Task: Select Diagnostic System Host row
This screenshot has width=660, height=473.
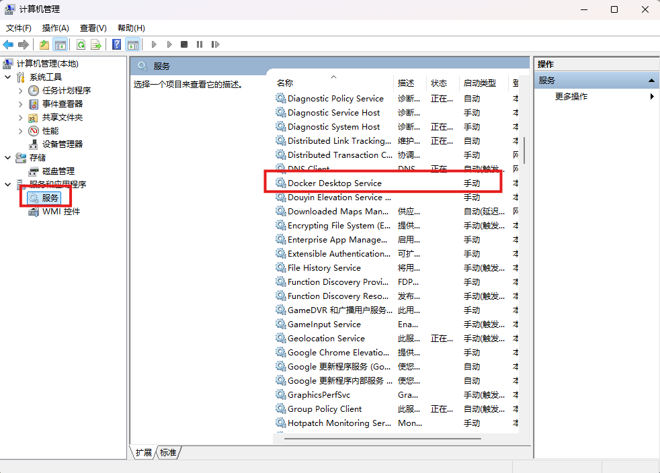Action: [396, 127]
